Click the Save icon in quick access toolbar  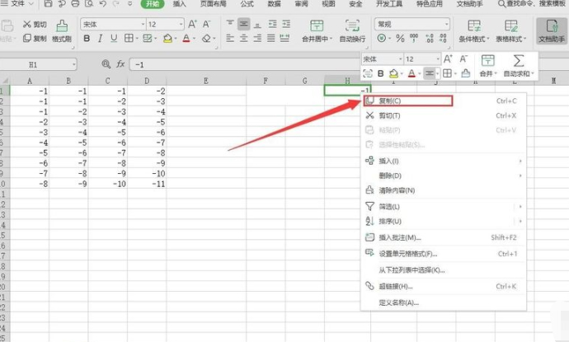click(48, 4)
